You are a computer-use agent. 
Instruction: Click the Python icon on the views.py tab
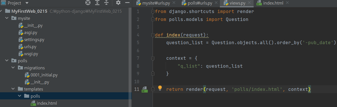(x=226, y=3)
